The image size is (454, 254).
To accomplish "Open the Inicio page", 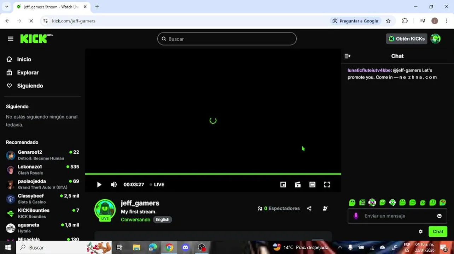I will [x=24, y=59].
